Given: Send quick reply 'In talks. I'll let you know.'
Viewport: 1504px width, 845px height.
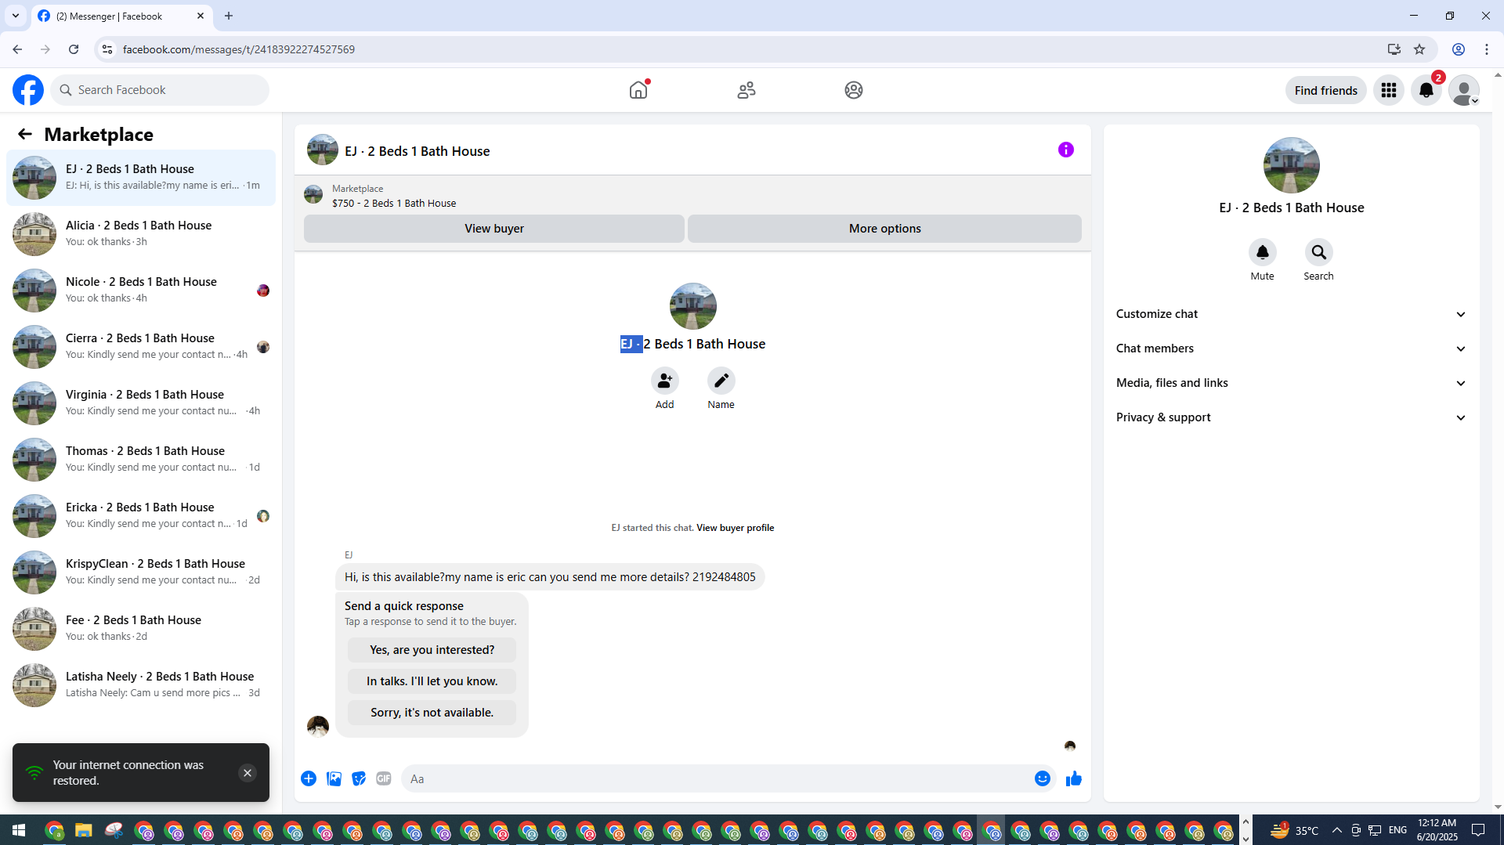Looking at the screenshot, I should [x=432, y=681].
